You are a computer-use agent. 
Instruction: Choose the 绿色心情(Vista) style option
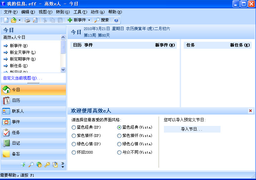(119, 144)
